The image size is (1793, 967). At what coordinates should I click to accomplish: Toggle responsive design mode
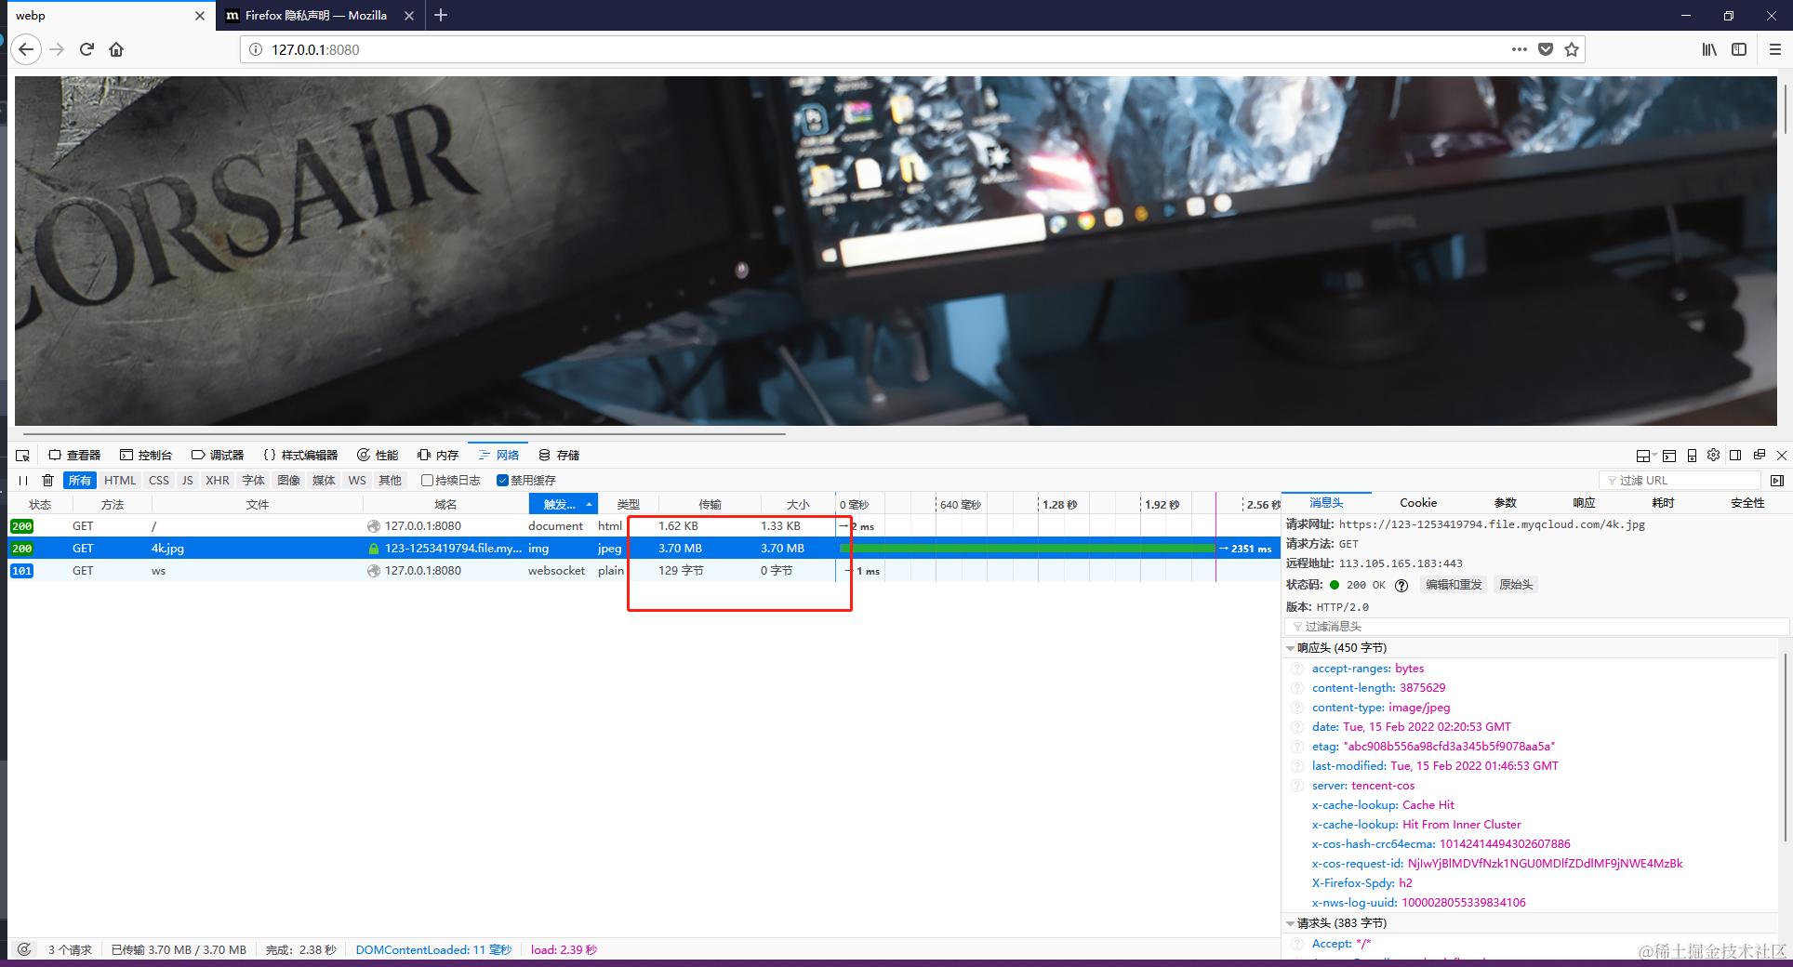pyautogui.click(x=1692, y=456)
